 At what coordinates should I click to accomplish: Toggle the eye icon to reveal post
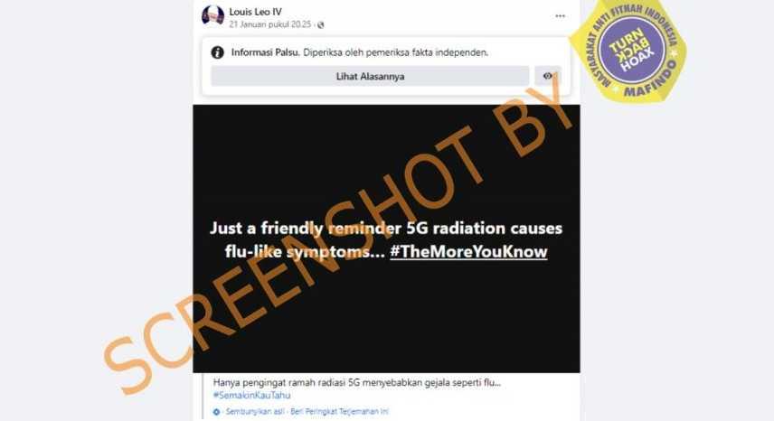click(x=548, y=76)
